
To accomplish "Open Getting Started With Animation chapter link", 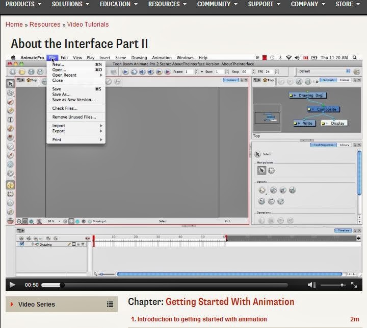I will pos(230,302).
